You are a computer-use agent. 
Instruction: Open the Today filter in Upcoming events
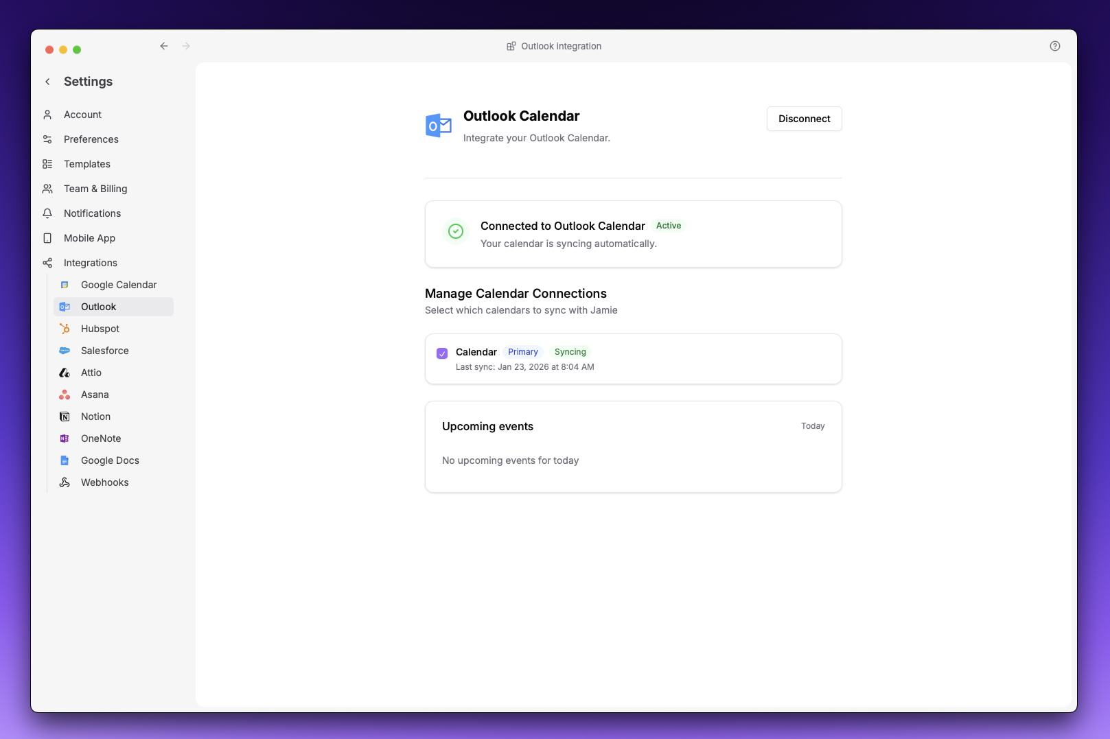[813, 425]
